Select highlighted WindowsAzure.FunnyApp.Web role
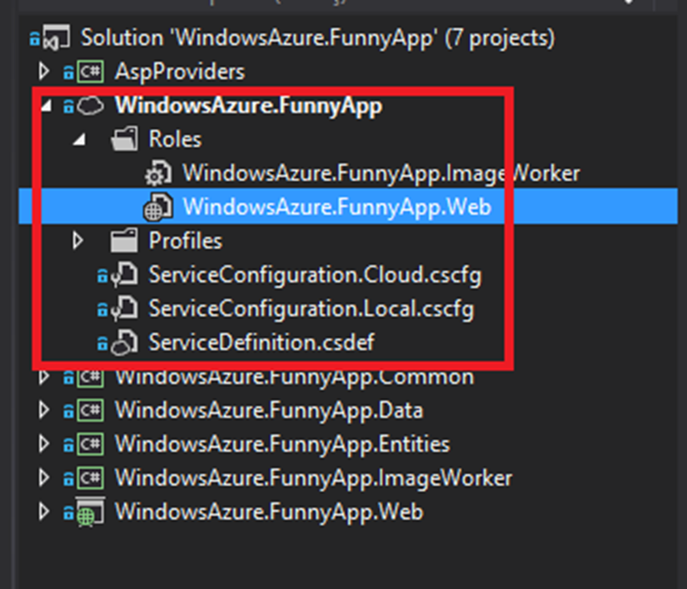This screenshot has width=687, height=589. click(337, 207)
